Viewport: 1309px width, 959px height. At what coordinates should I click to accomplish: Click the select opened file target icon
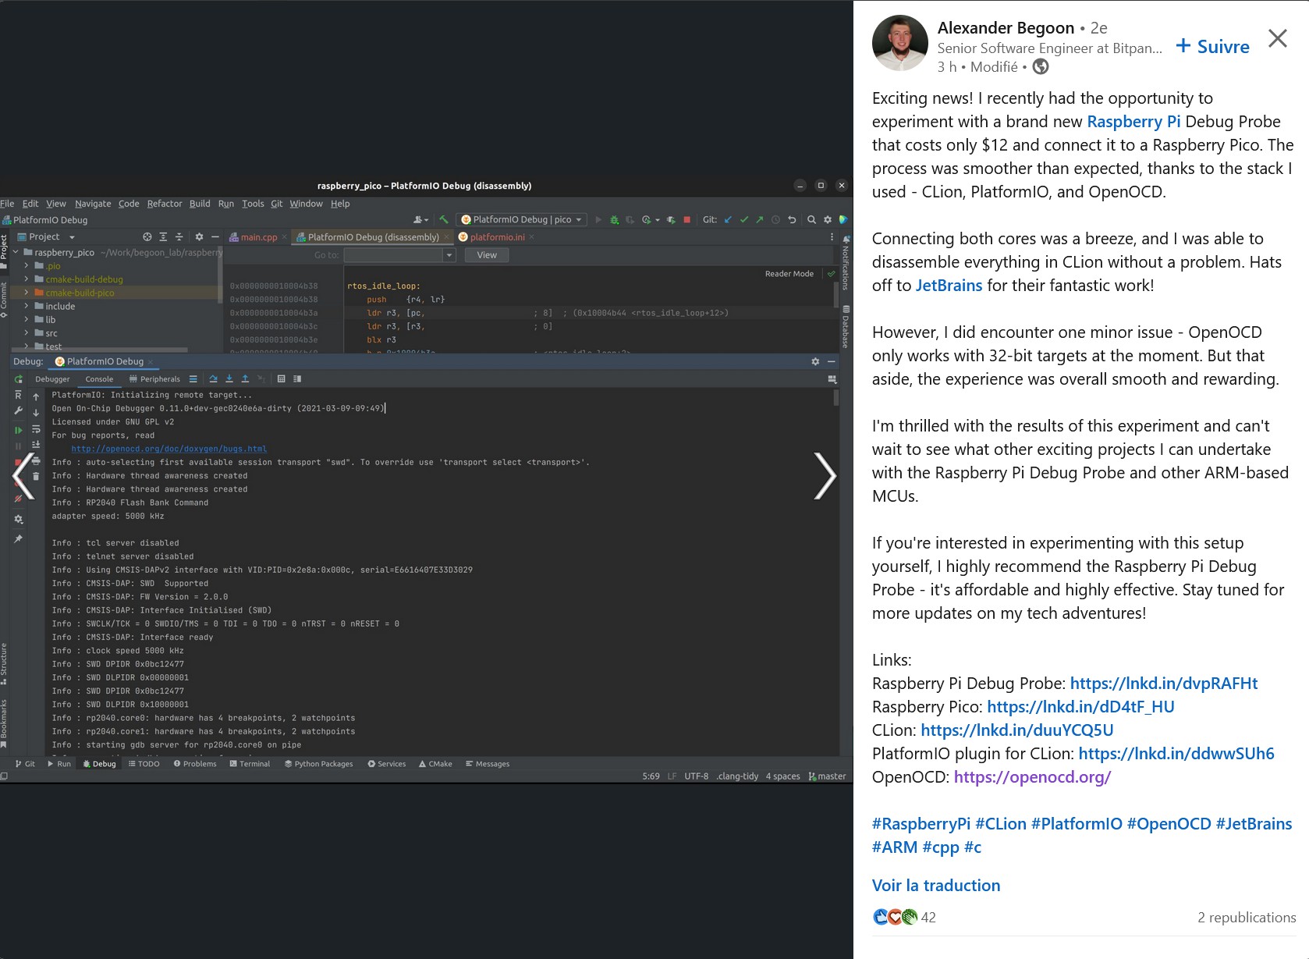(147, 237)
